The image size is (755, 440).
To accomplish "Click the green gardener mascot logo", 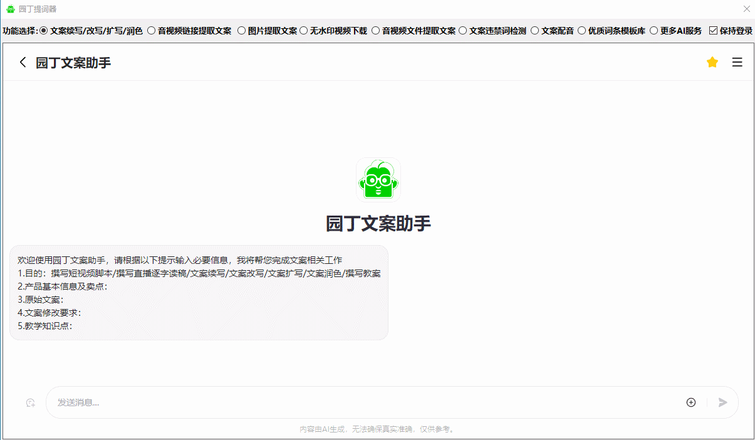I will (x=378, y=180).
